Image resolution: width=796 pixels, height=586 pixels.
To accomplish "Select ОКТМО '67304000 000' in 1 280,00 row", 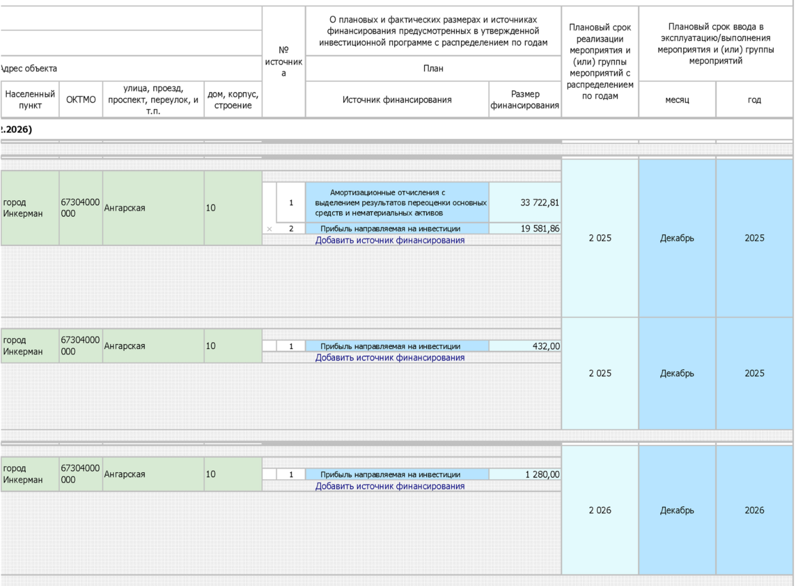I will pyautogui.click(x=81, y=474).
